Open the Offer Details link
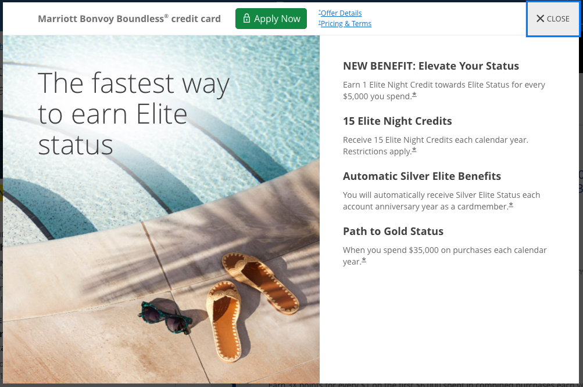The image size is (583, 387). (x=340, y=13)
